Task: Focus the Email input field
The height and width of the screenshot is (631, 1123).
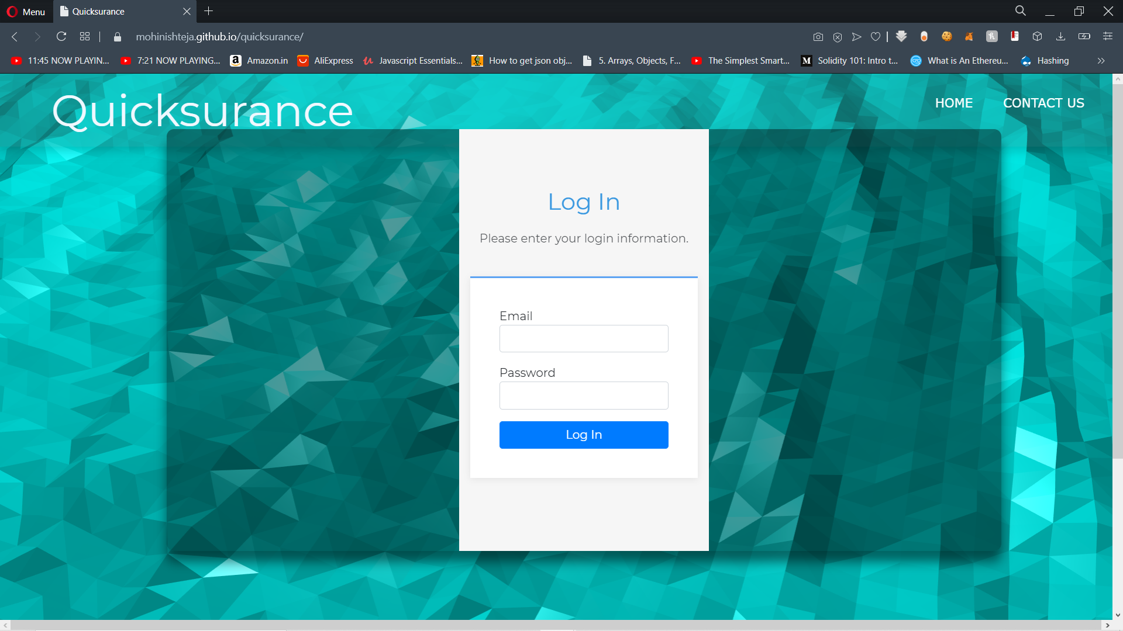Action: [583, 339]
